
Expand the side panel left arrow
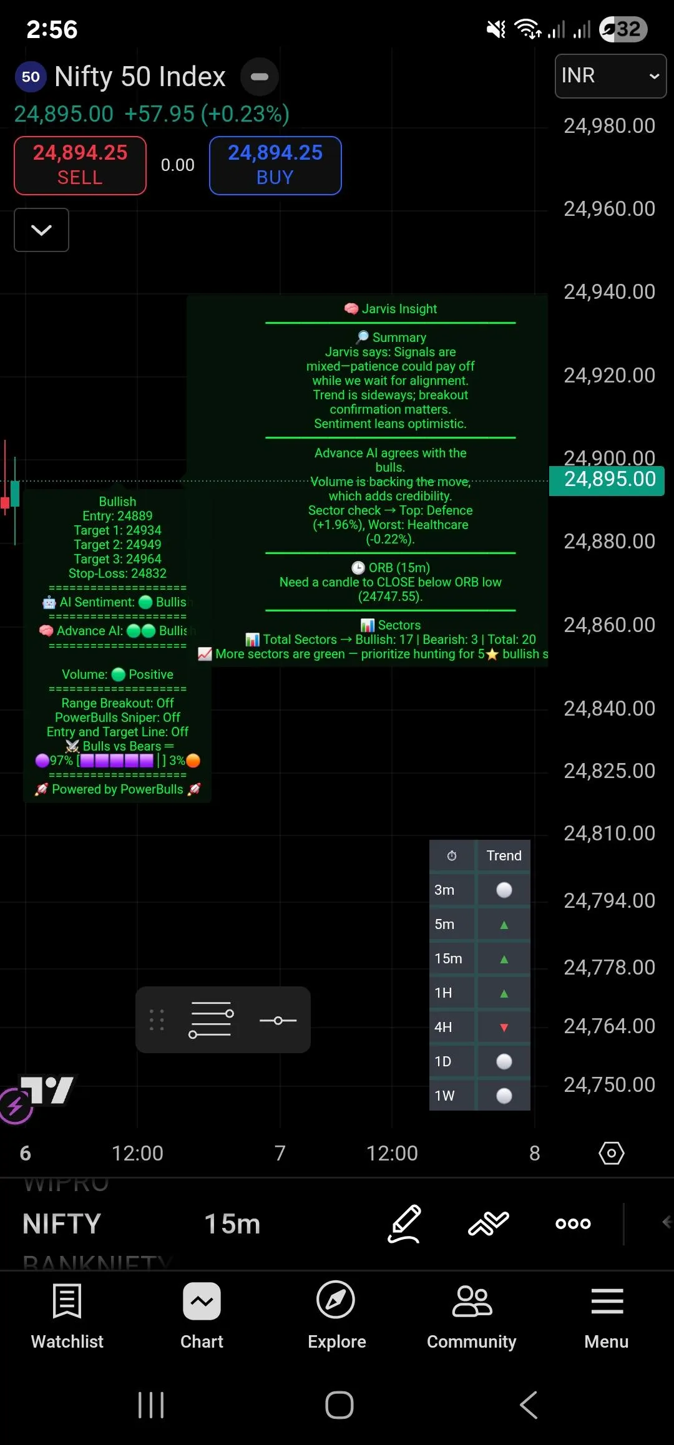pyautogui.click(x=667, y=1222)
